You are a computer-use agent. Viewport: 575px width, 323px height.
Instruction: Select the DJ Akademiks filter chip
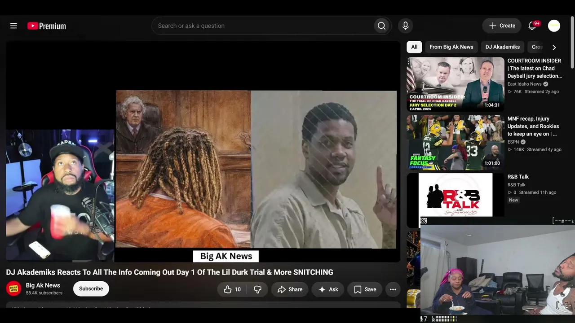[x=502, y=47]
